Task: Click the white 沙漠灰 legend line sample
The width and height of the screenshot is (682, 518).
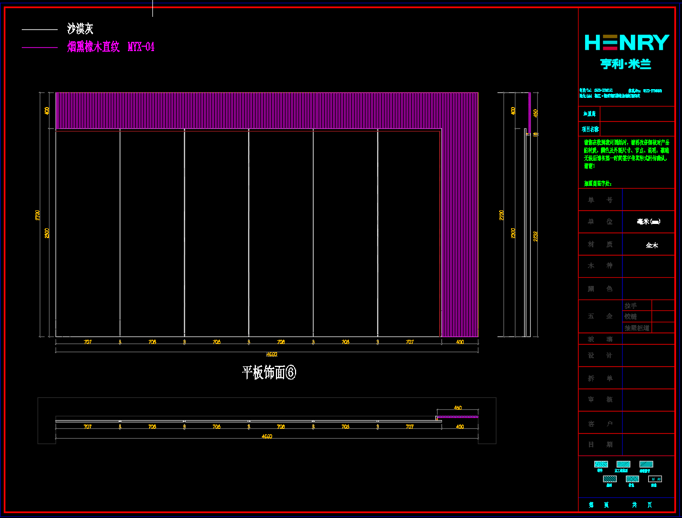Action: click(39, 29)
